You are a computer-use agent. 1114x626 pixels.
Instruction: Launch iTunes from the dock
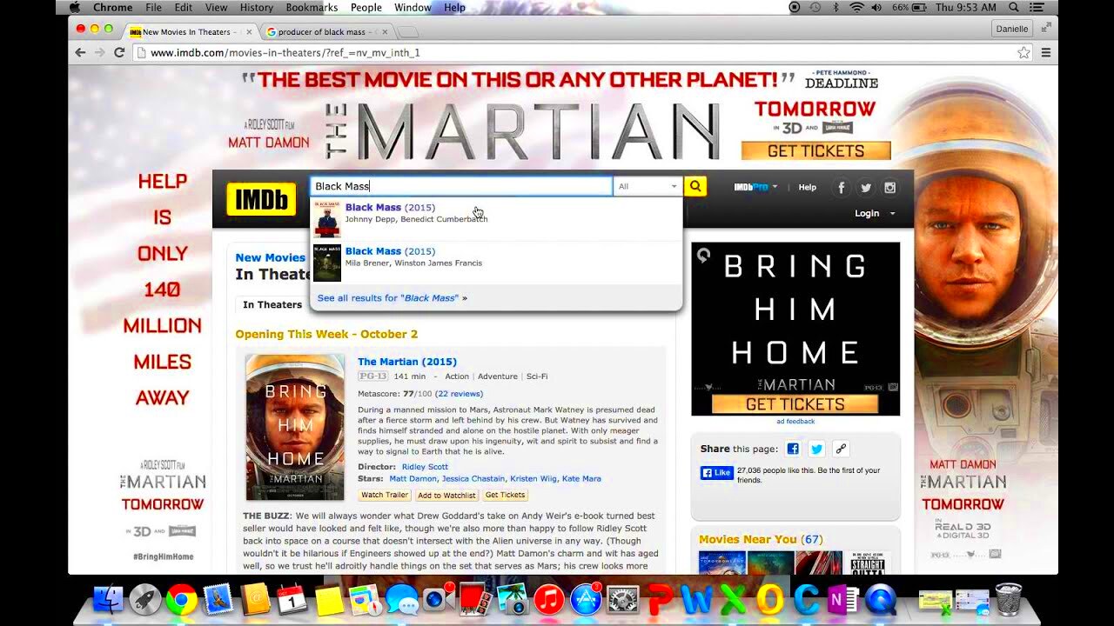point(549,600)
